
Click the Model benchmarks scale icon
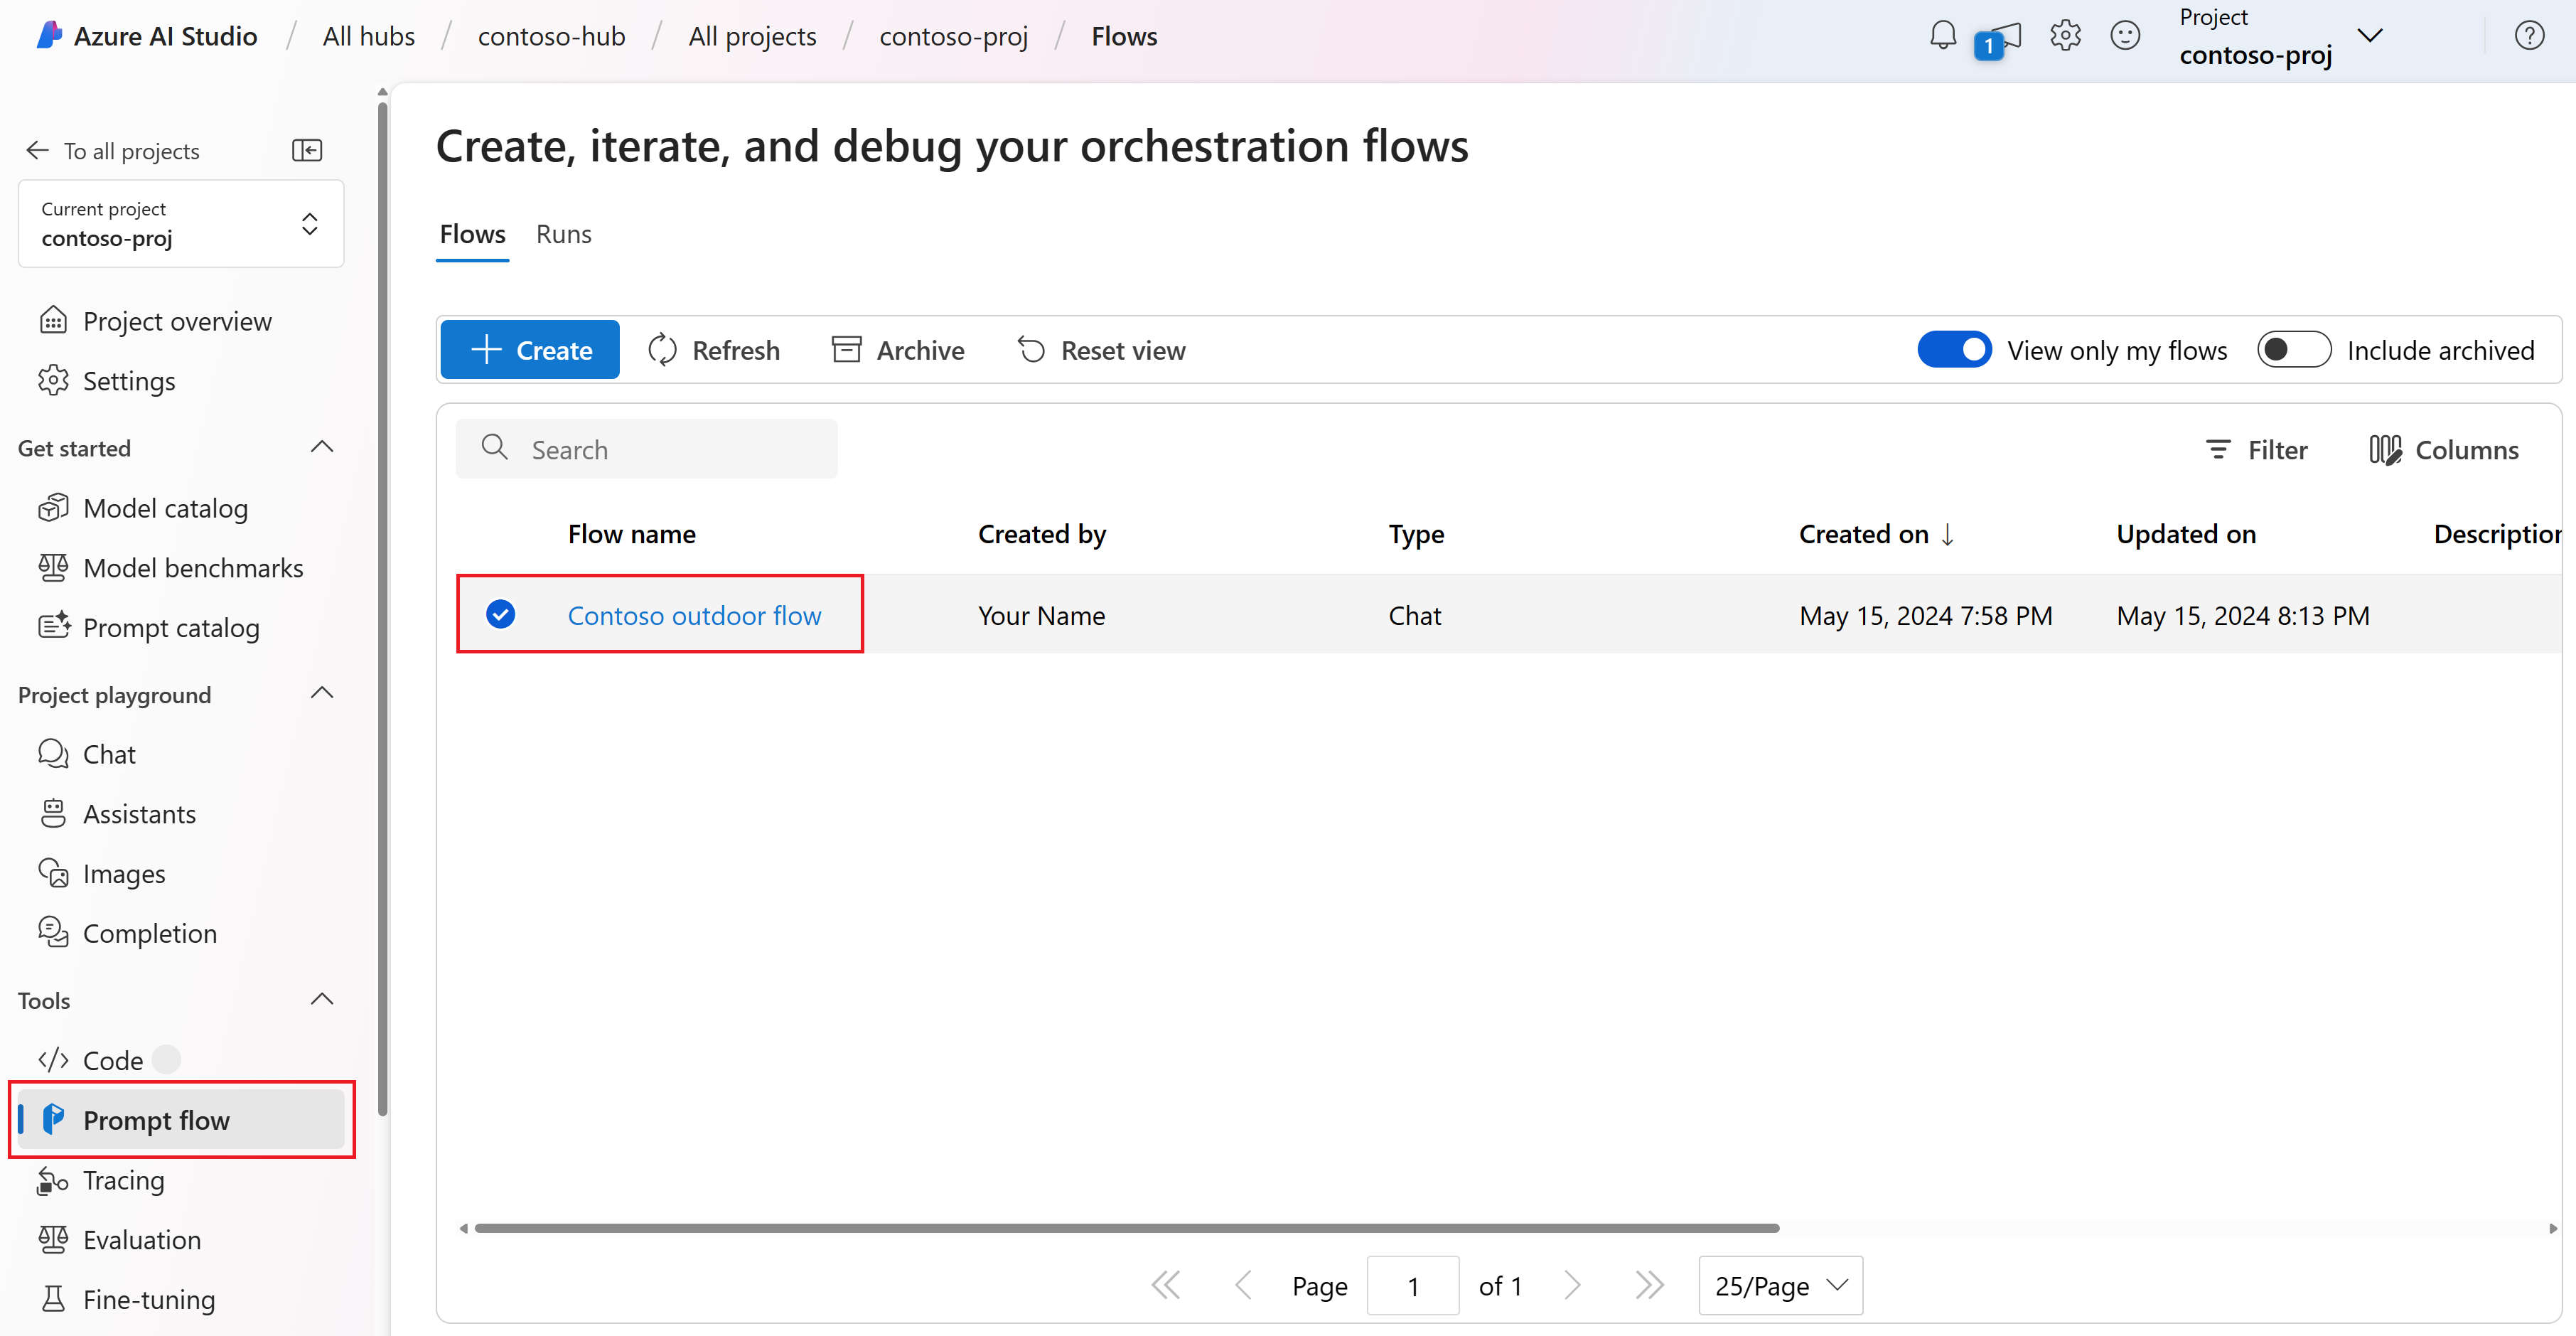[53, 568]
